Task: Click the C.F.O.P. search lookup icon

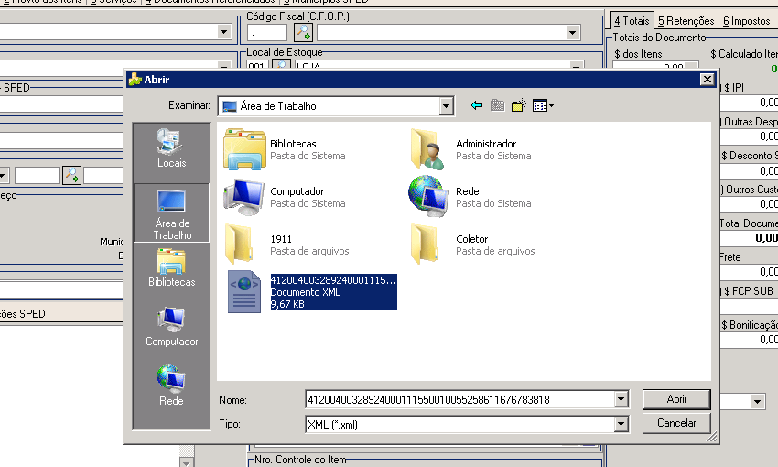Action: 303,33
